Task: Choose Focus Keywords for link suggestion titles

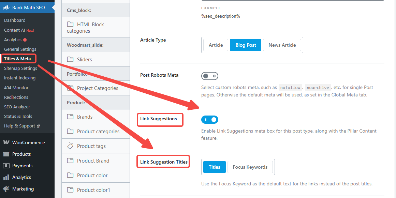Action: (250, 167)
